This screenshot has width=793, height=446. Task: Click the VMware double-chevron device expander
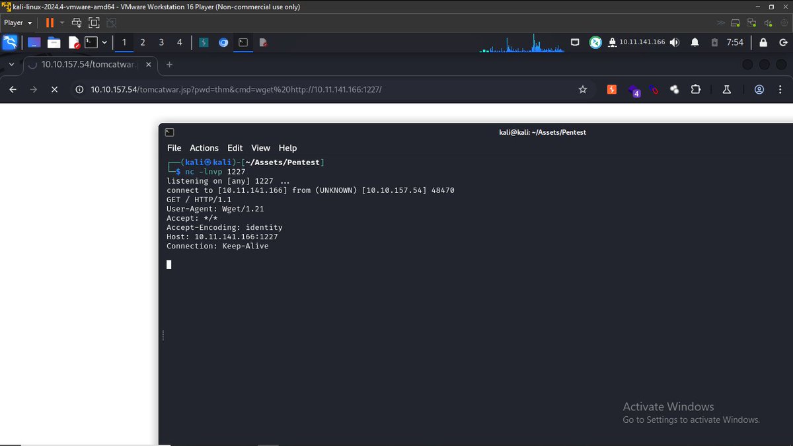[x=721, y=22]
